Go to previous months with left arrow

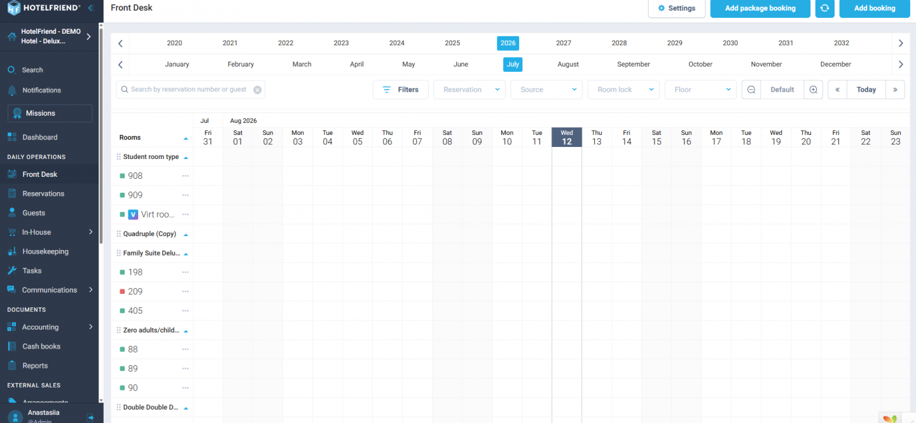point(120,64)
